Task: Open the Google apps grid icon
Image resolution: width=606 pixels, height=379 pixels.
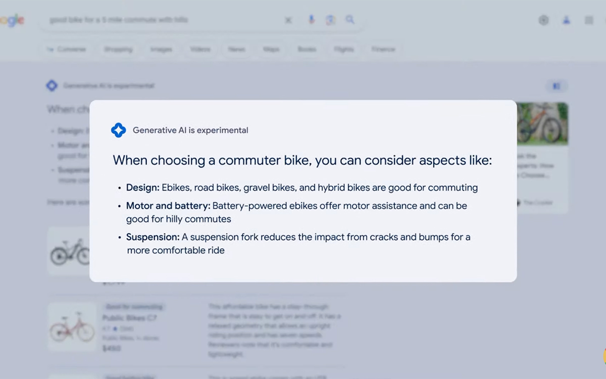Action: point(589,20)
